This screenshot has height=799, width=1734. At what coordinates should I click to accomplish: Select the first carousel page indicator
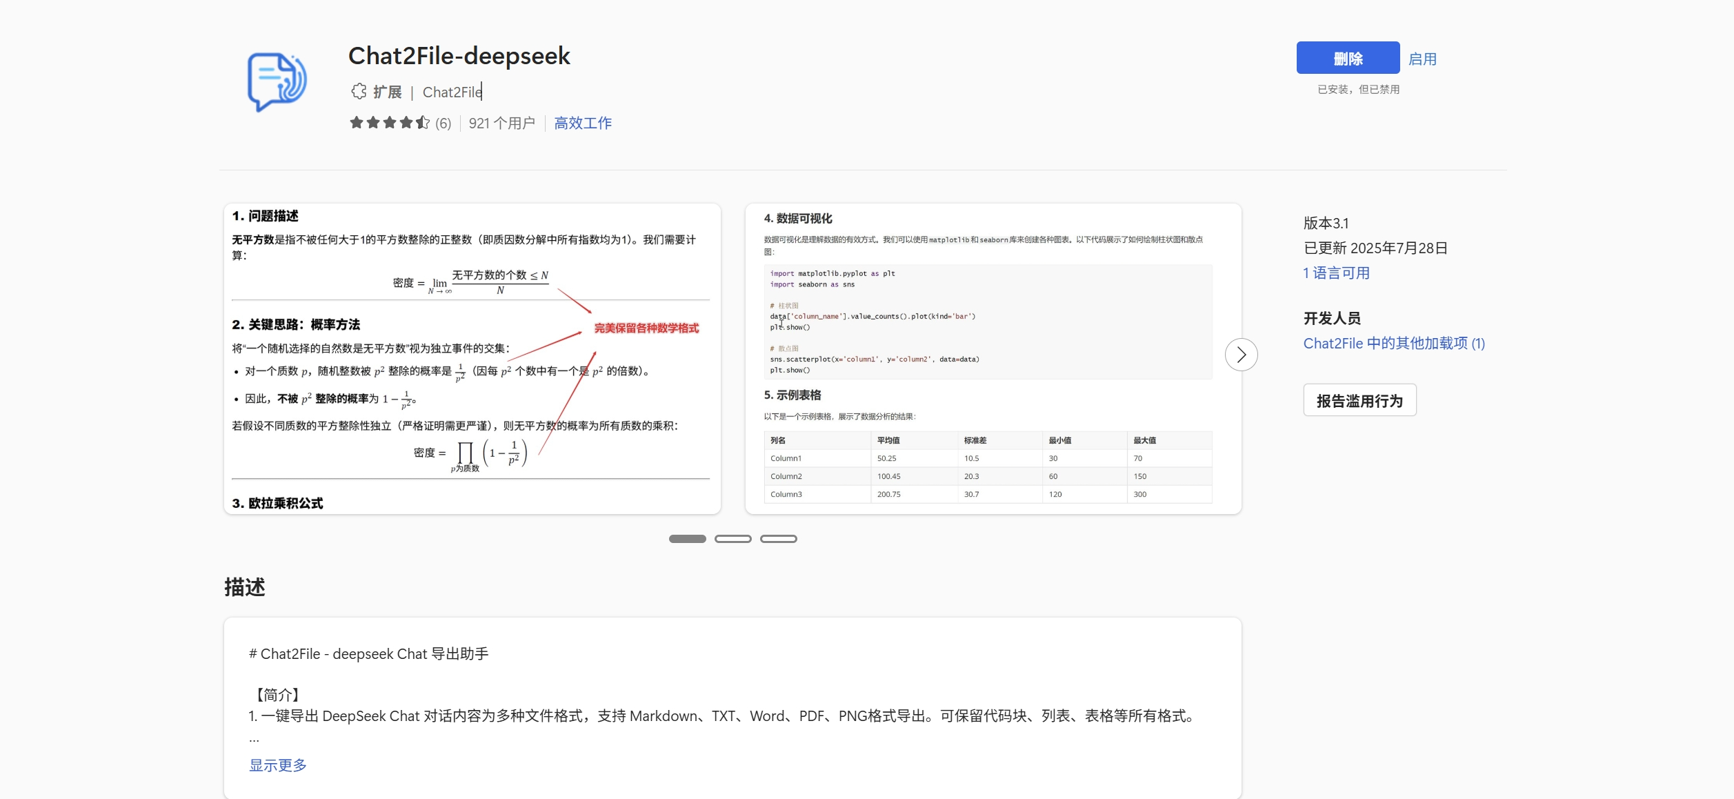pos(687,539)
